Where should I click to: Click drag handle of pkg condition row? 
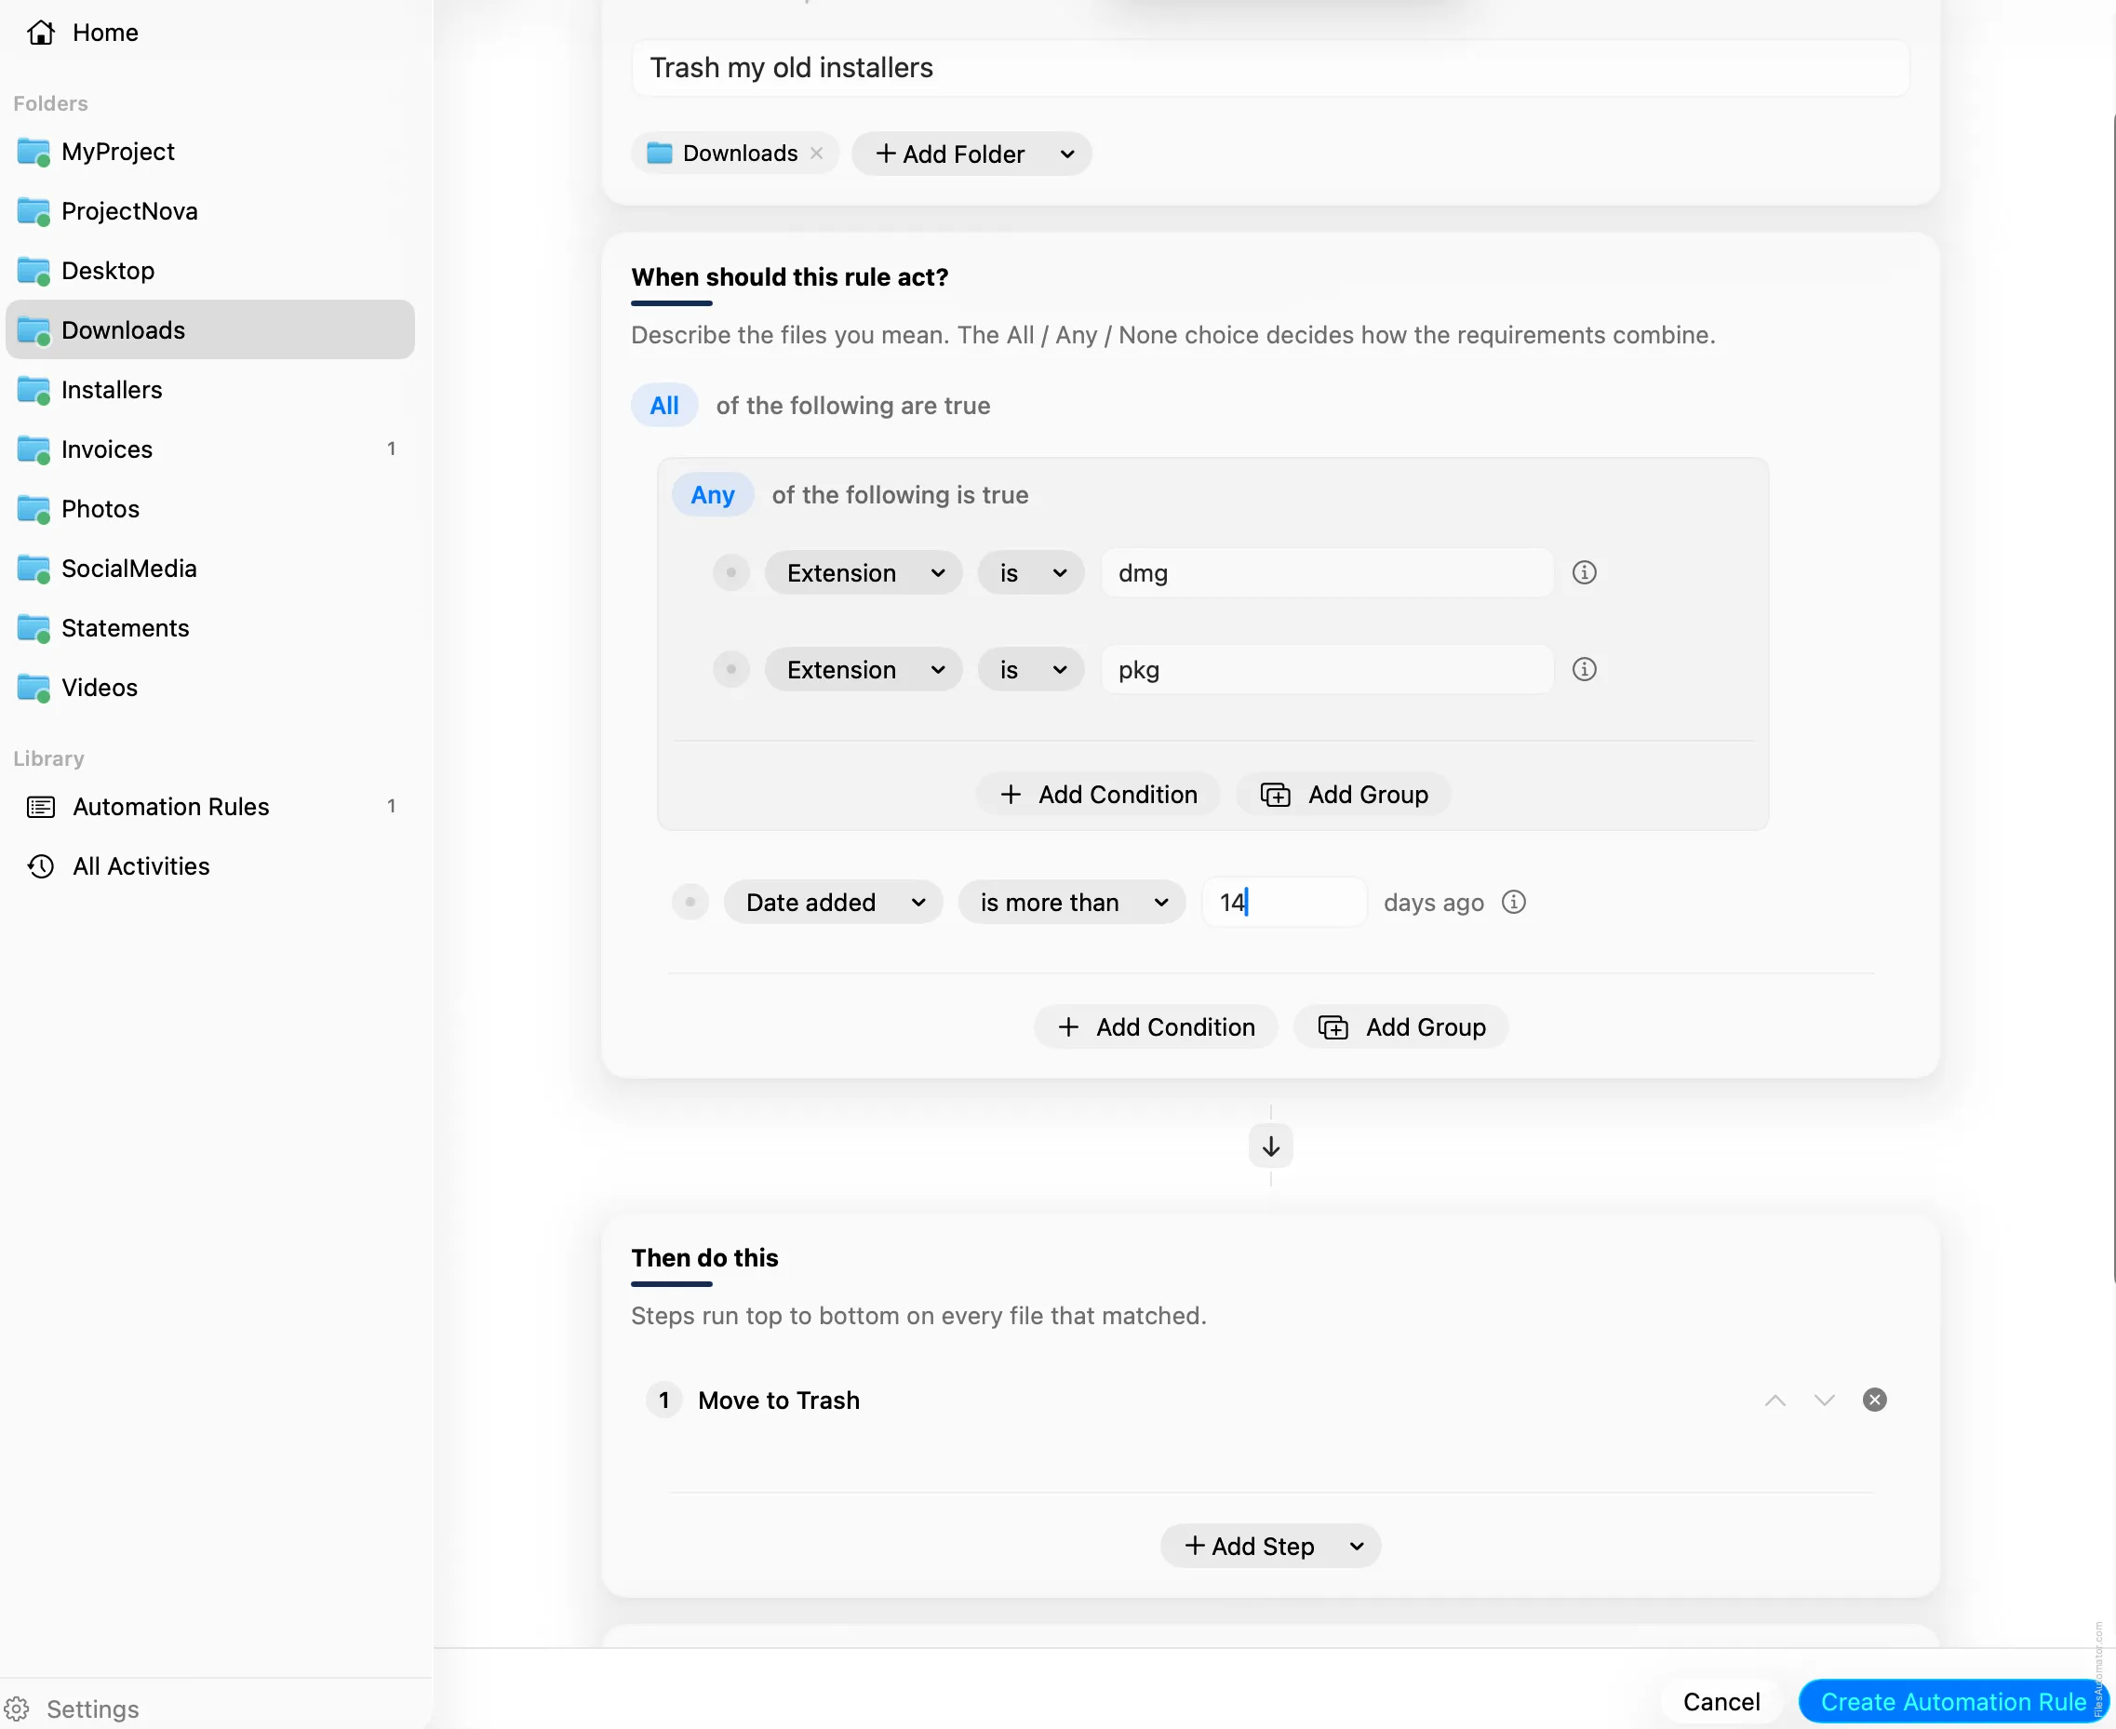pos(730,669)
